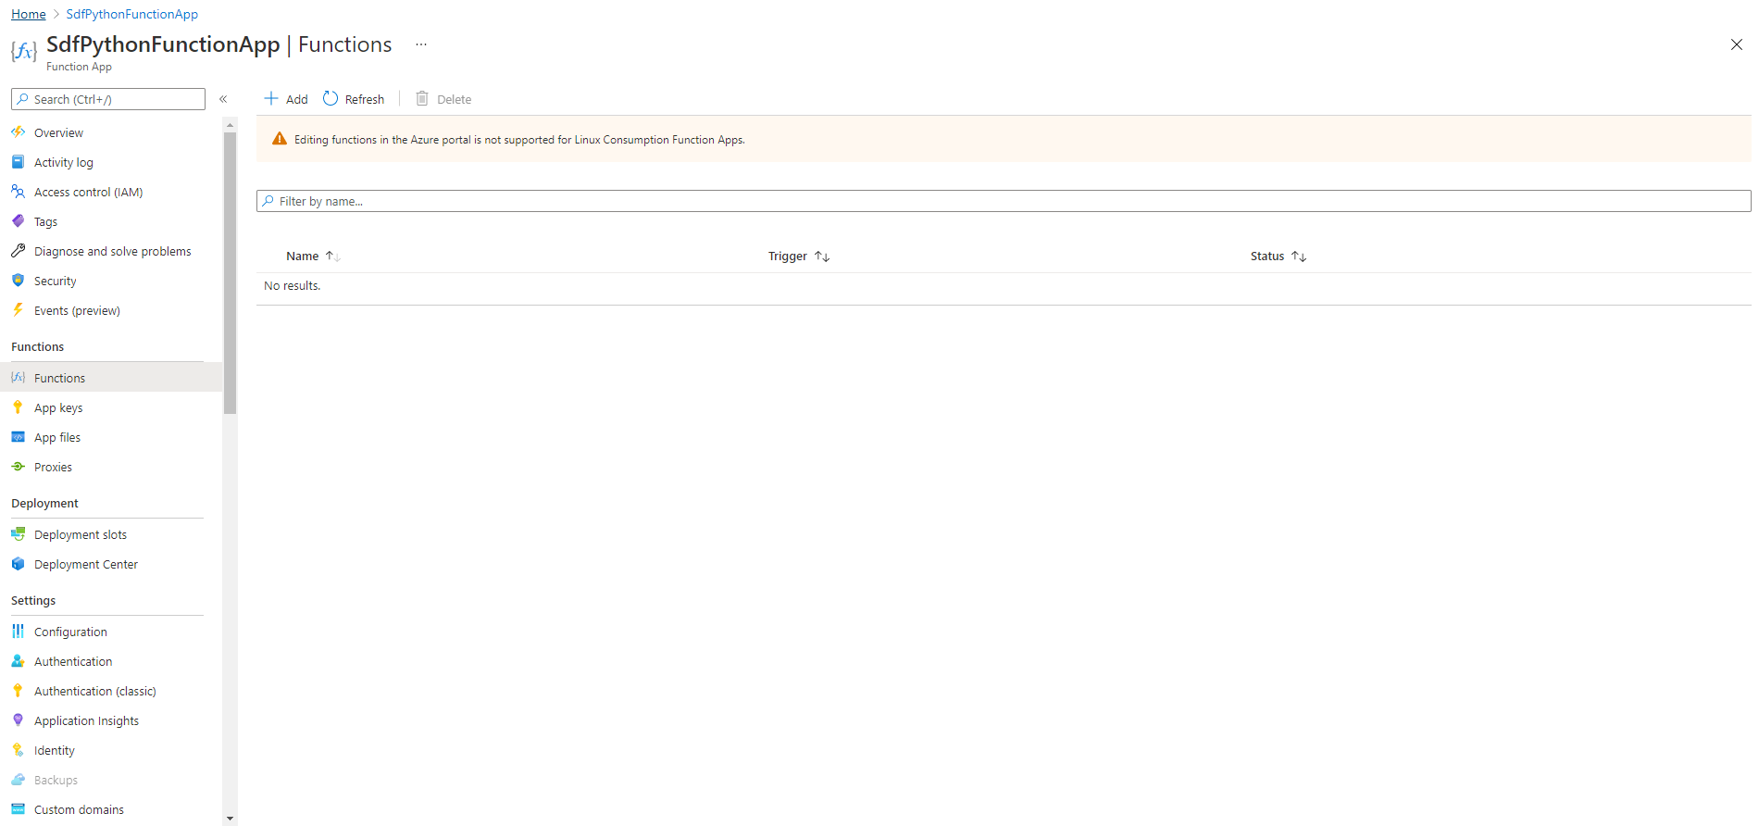Open the Overview menu item
1759x826 pixels.
111,132
